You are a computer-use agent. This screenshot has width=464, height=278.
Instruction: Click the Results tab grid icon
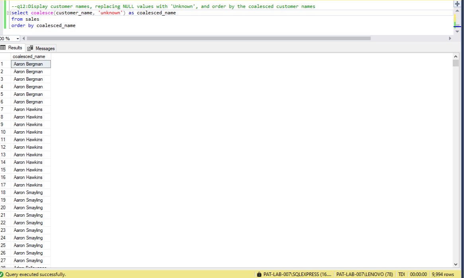coord(3,48)
